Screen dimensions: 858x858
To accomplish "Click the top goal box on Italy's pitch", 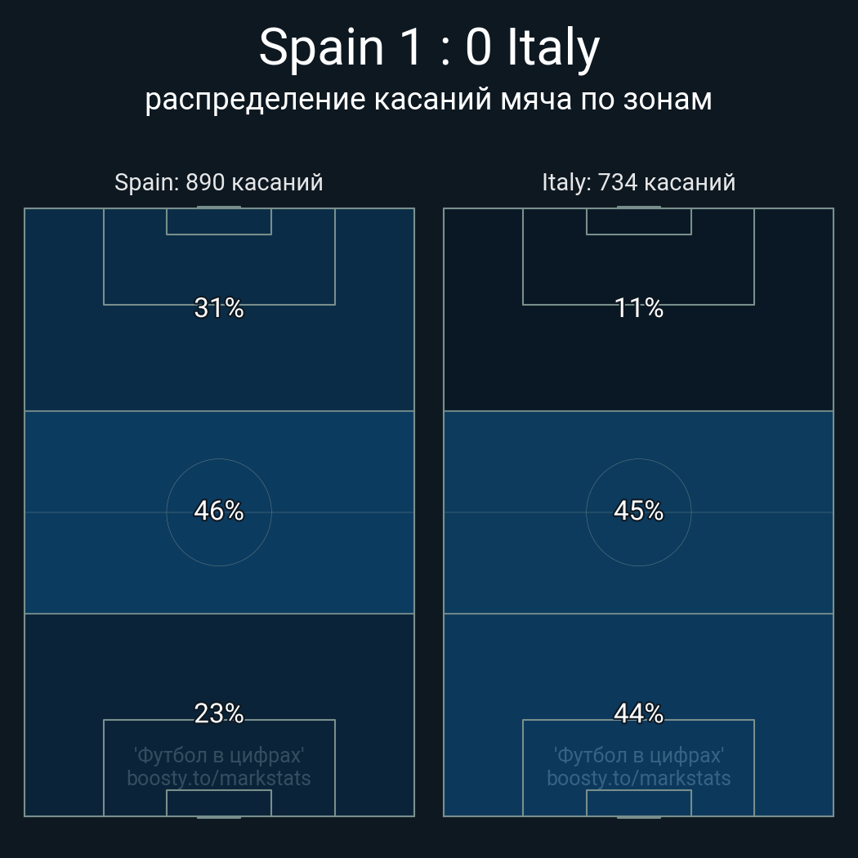I will [638, 221].
